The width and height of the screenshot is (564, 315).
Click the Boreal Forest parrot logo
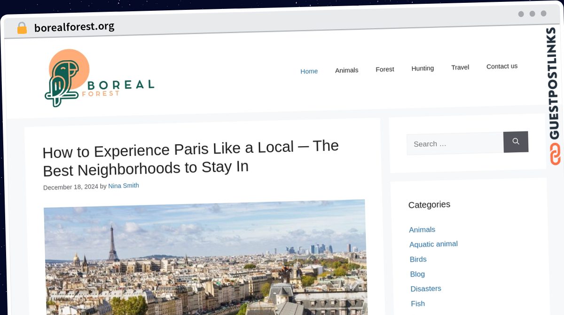[99, 78]
